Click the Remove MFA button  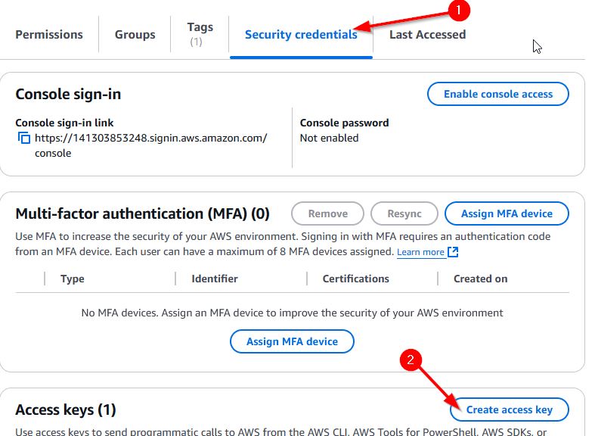click(327, 213)
